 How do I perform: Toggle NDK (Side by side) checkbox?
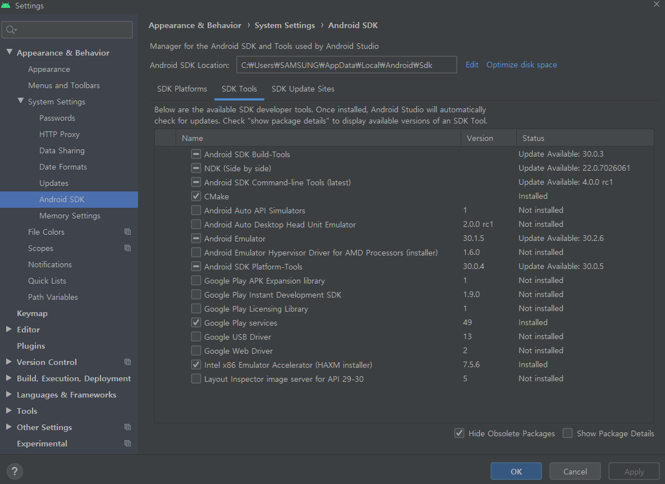(x=196, y=168)
